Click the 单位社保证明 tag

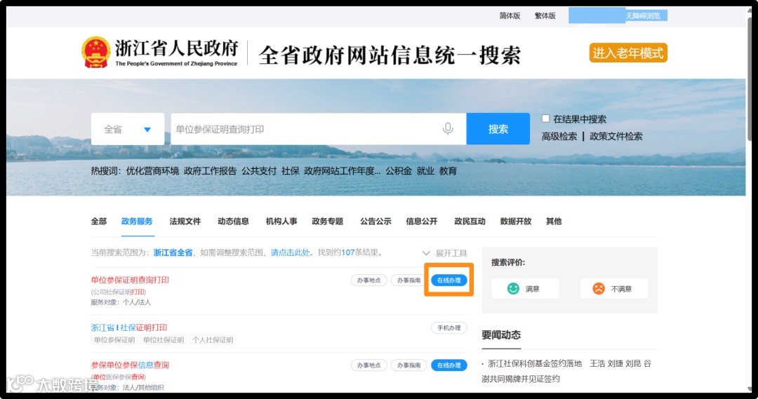click(x=164, y=340)
